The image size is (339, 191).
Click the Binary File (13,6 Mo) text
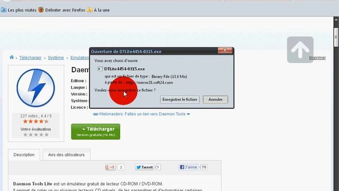(169, 76)
